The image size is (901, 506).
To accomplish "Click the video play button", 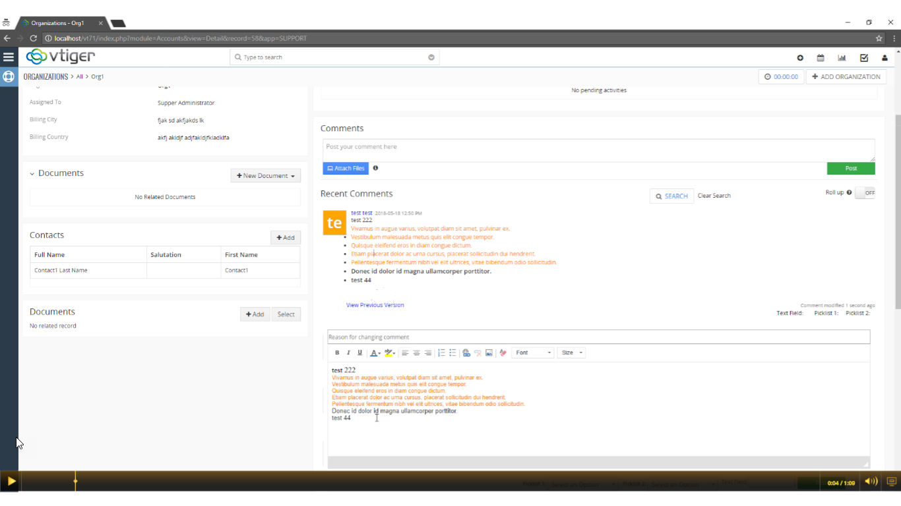I will (11, 482).
